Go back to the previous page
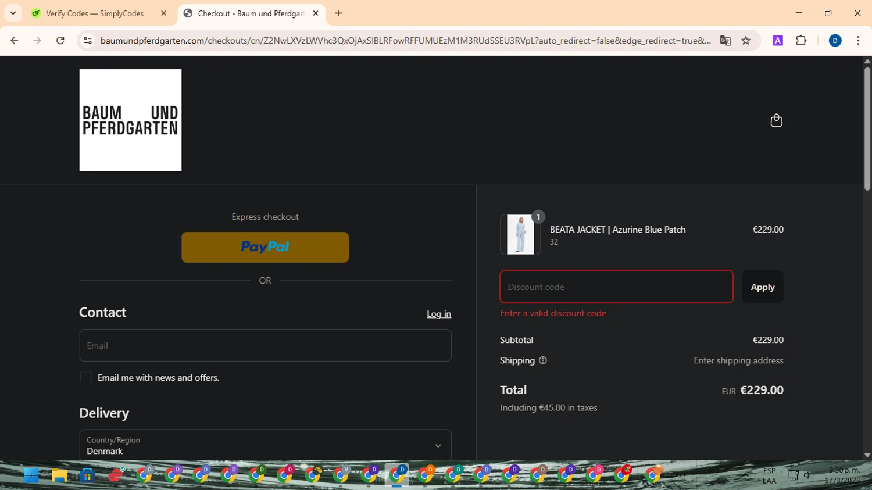The height and width of the screenshot is (490, 872). [15, 41]
